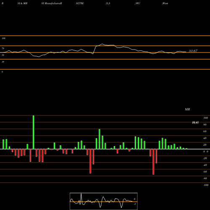Click the 'SI(TM)' header text
Screen dimensions: 210x210
tap(80, 3)
